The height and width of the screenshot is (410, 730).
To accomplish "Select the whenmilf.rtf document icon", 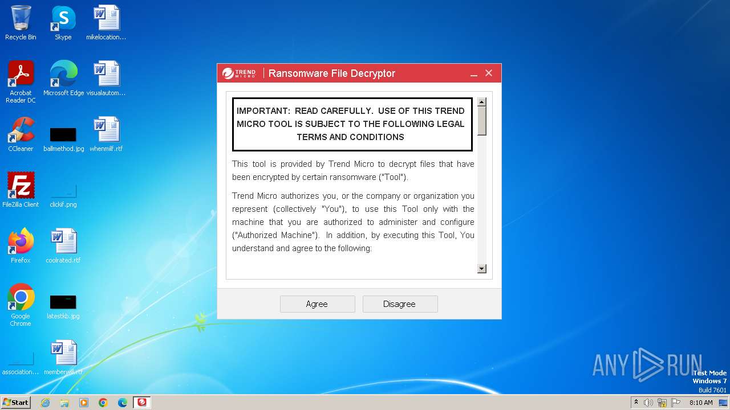I will (x=106, y=134).
